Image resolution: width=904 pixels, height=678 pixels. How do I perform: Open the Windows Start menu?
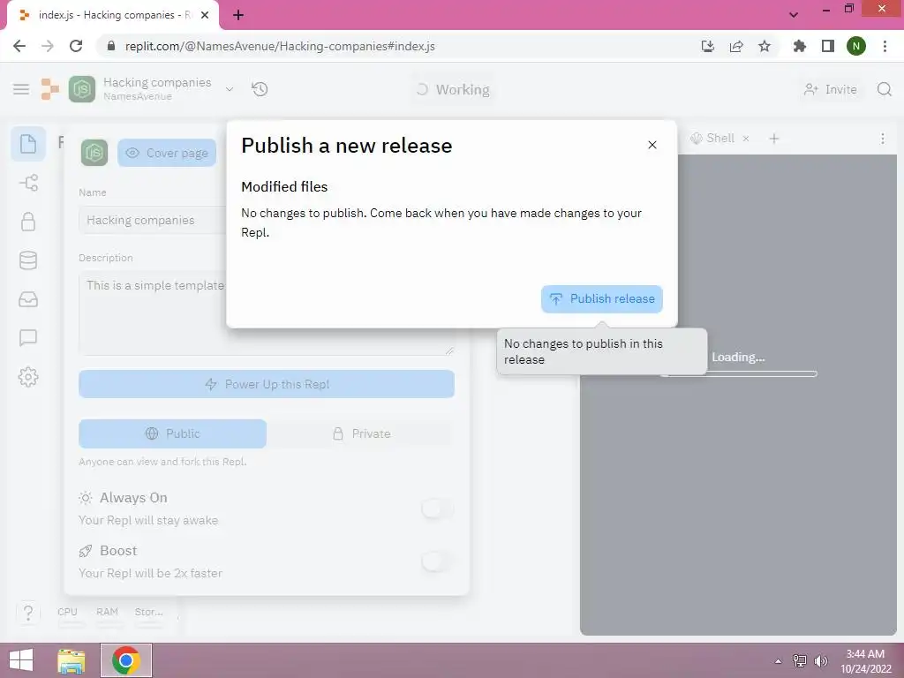(x=21, y=660)
